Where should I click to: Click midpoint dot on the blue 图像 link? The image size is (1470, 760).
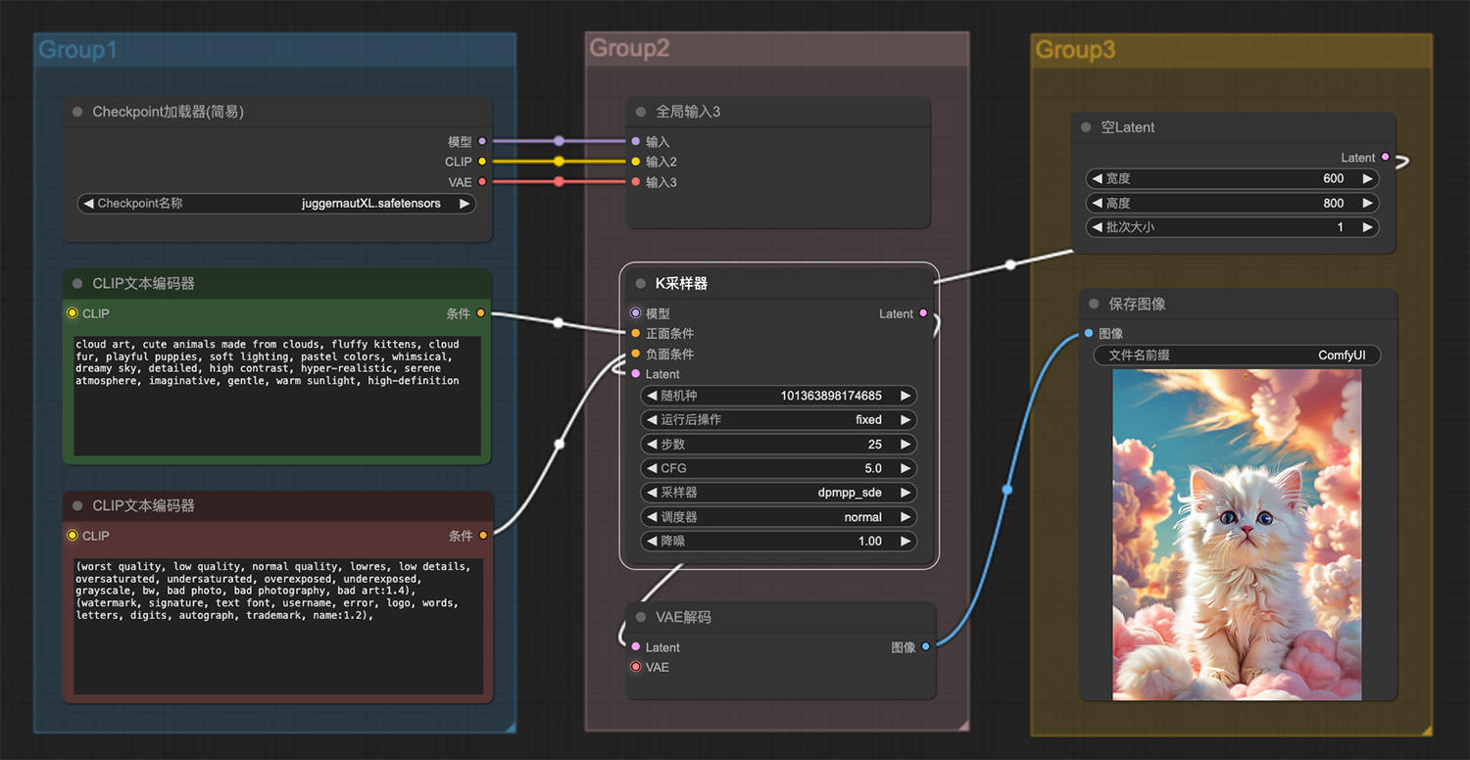point(1006,489)
